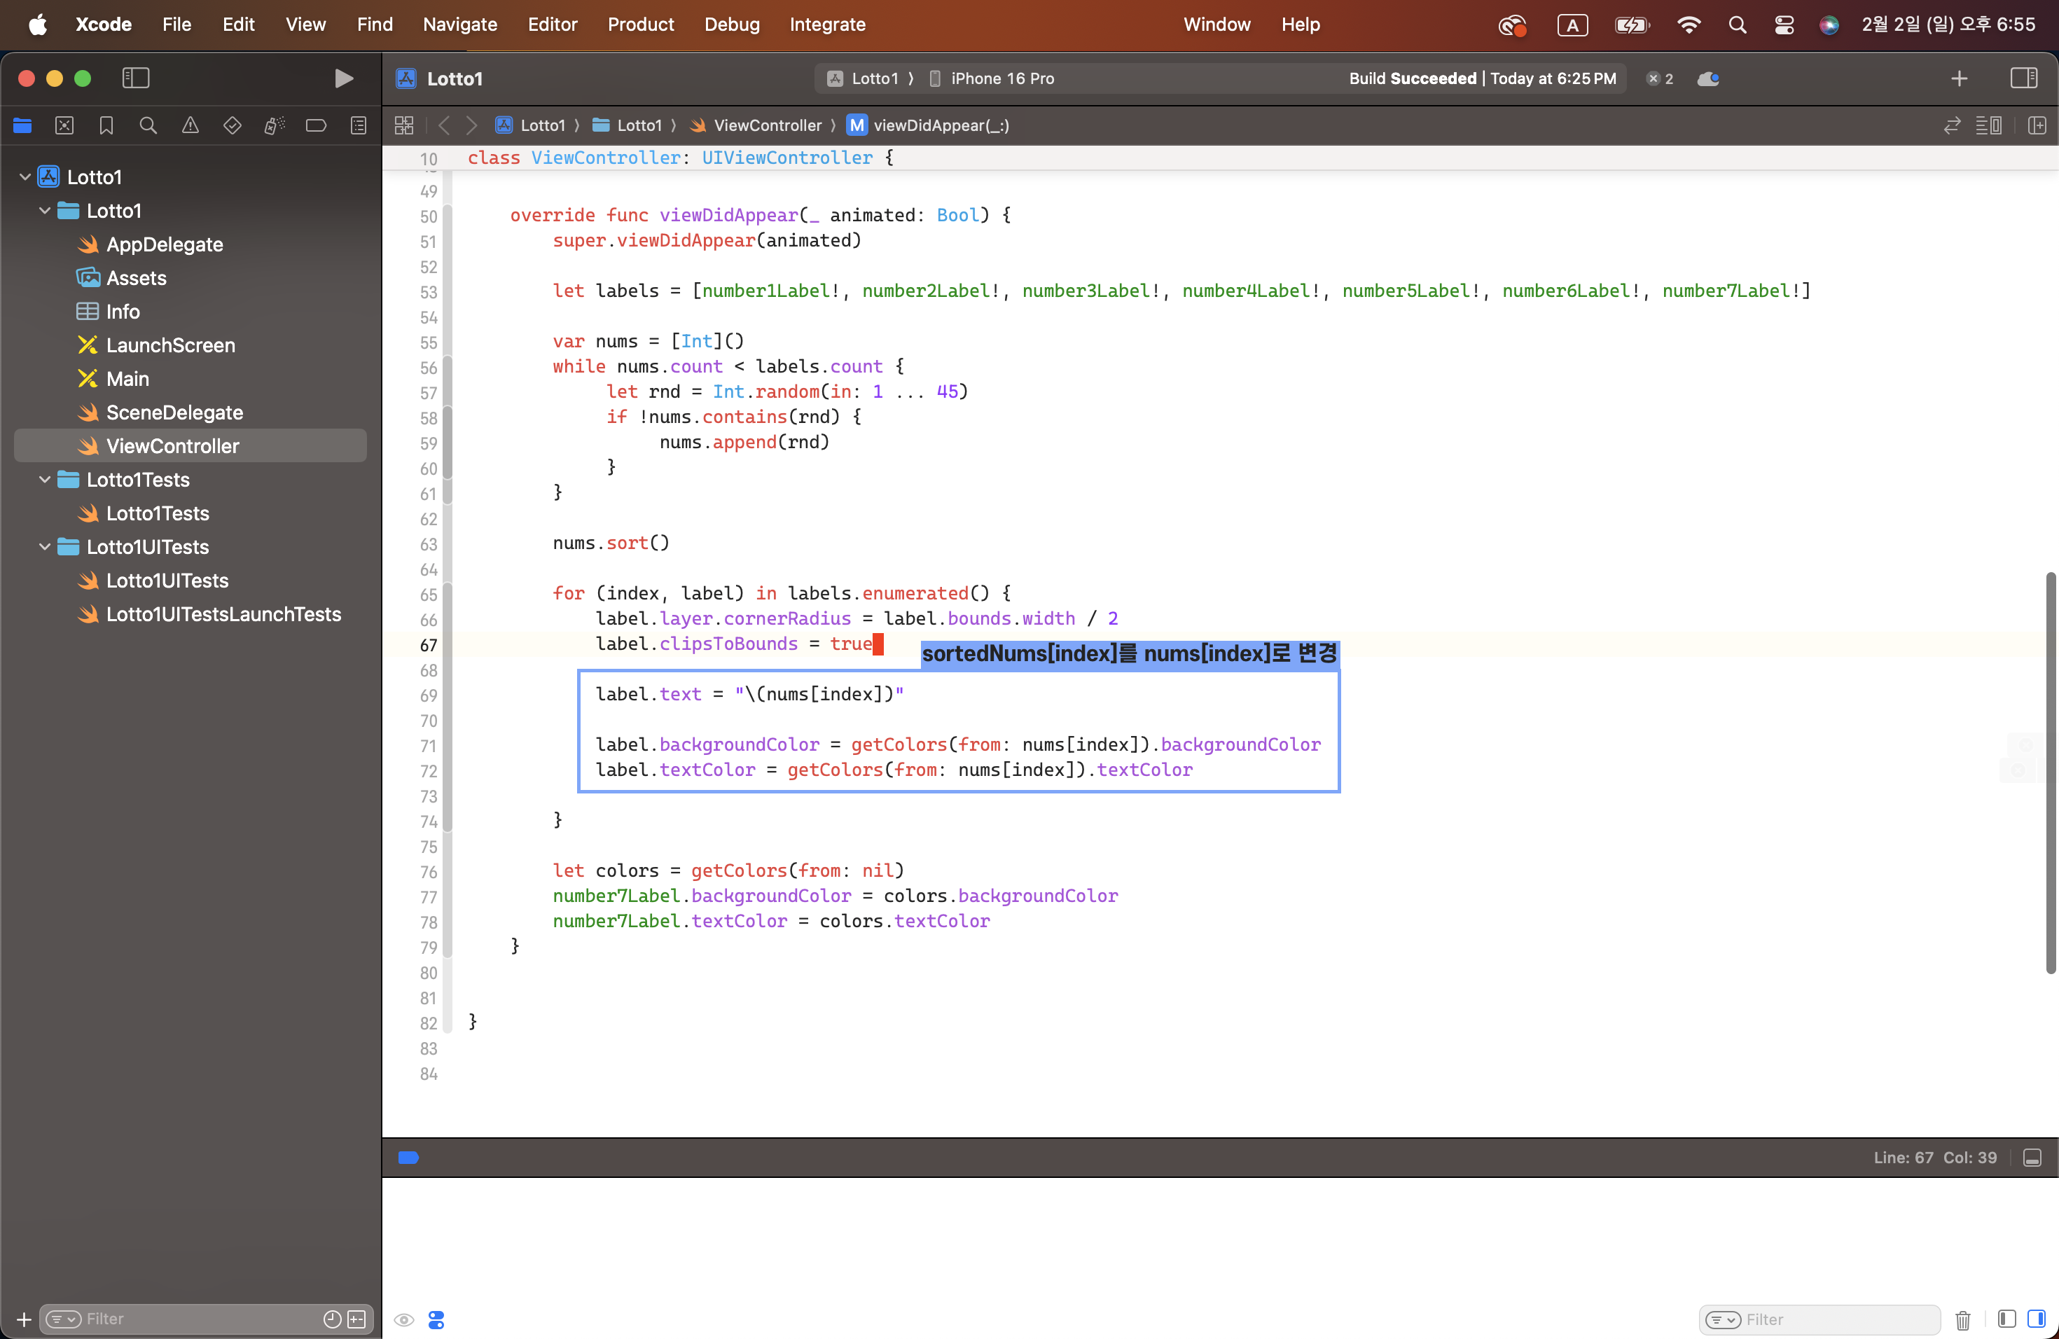
Task: Open the Report navigator icon
Action: tap(358, 126)
